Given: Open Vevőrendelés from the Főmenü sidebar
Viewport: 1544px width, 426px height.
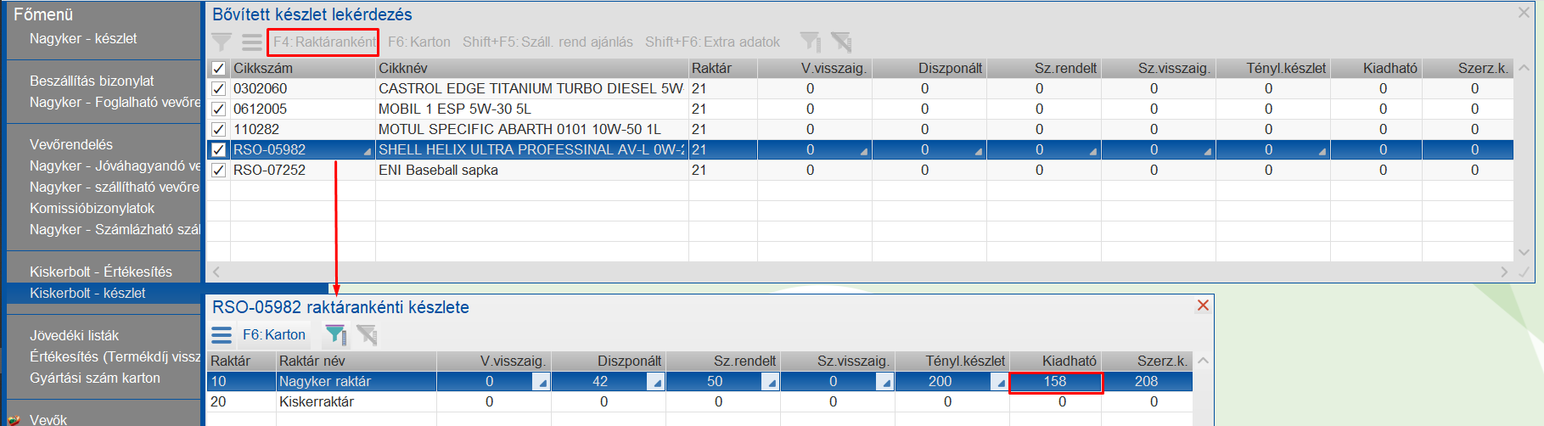Looking at the screenshot, I should (71, 144).
